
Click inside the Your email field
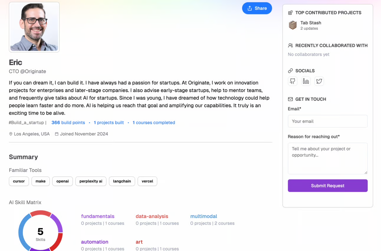click(x=328, y=121)
